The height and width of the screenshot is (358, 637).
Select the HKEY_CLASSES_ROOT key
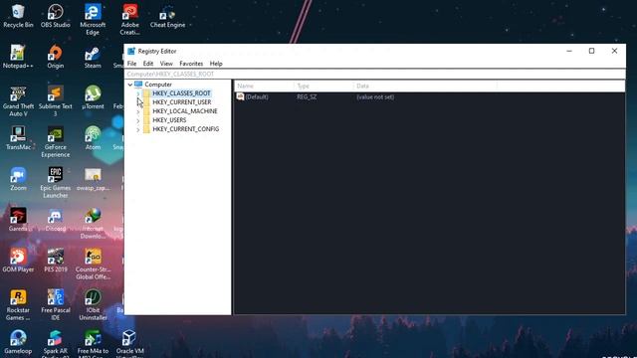coord(181,93)
